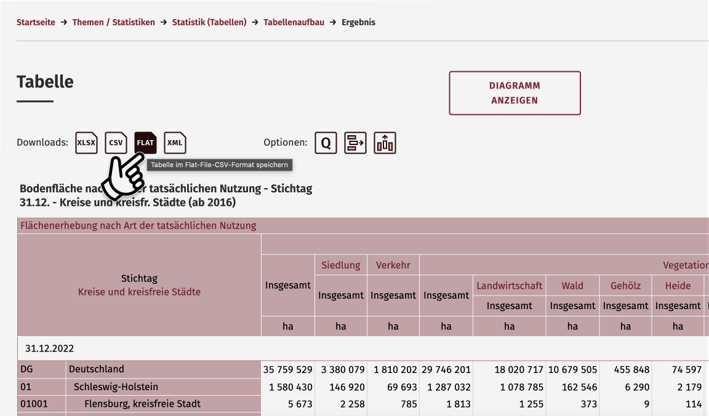The image size is (709, 416).
Task: Select the Flensburg, kreisfreie Stadt row
Action: tap(148, 404)
